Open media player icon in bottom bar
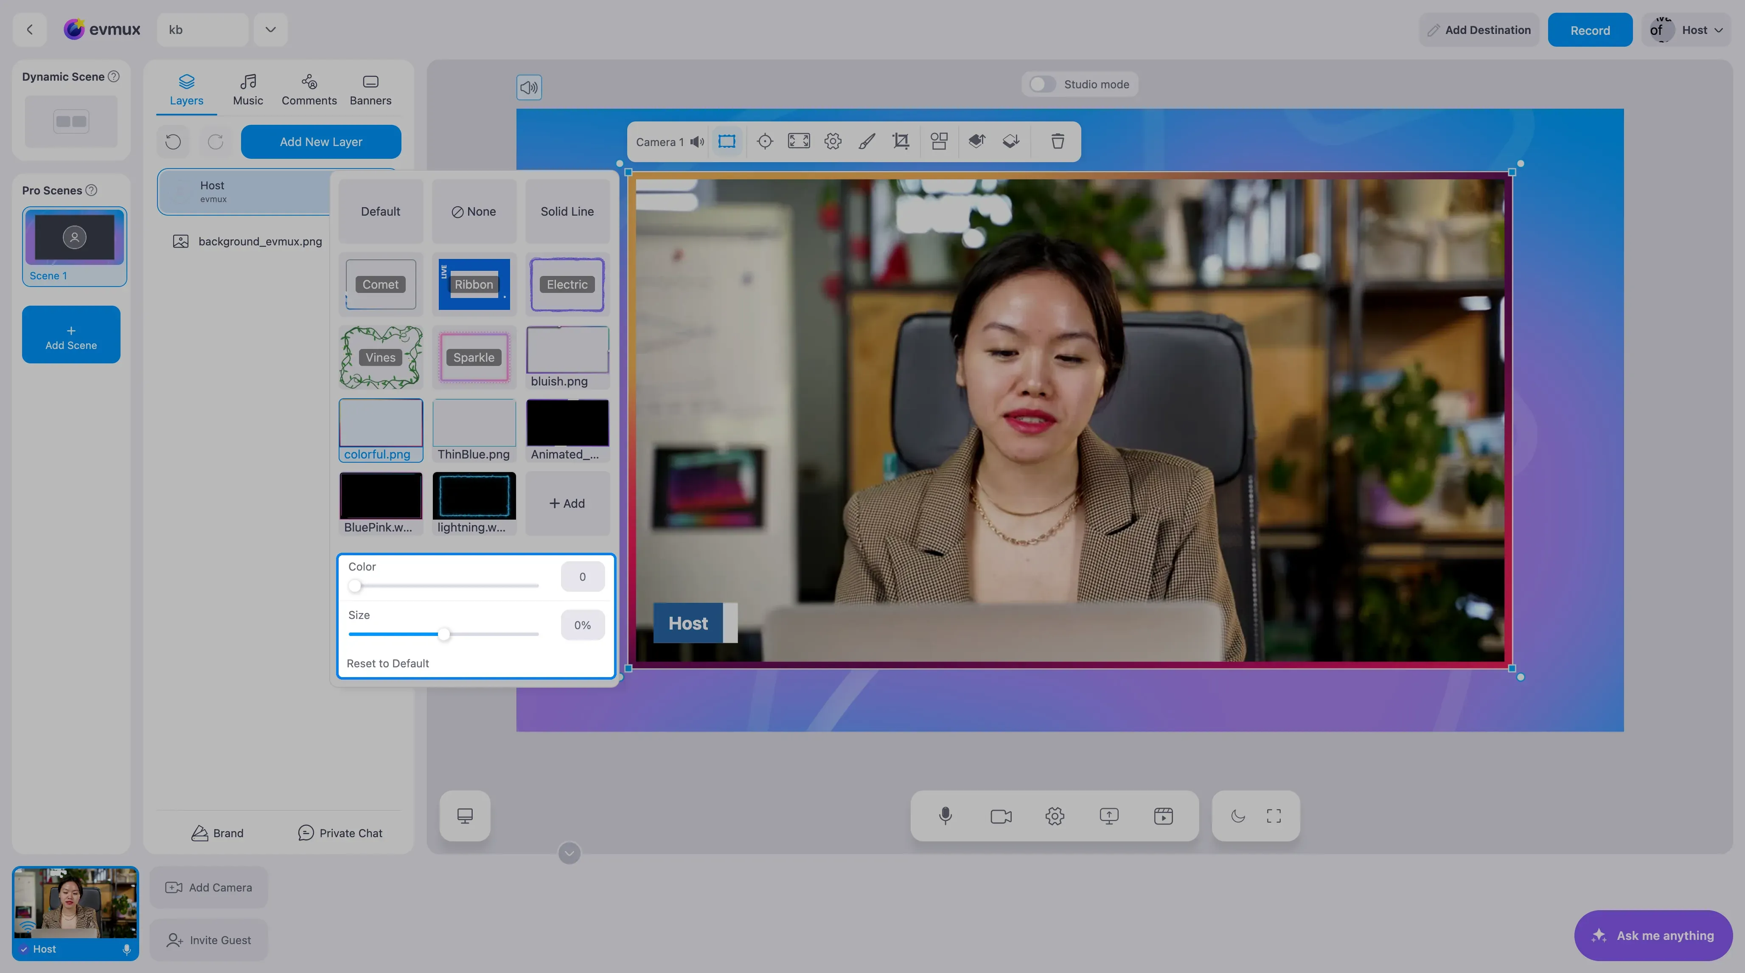The image size is (1745, 973). click(1163, 816)
